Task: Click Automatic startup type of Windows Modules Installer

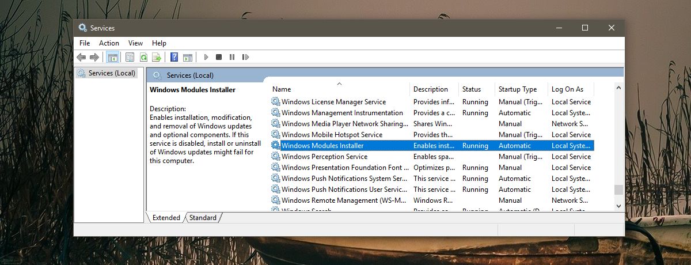Action: pos(515,146)
